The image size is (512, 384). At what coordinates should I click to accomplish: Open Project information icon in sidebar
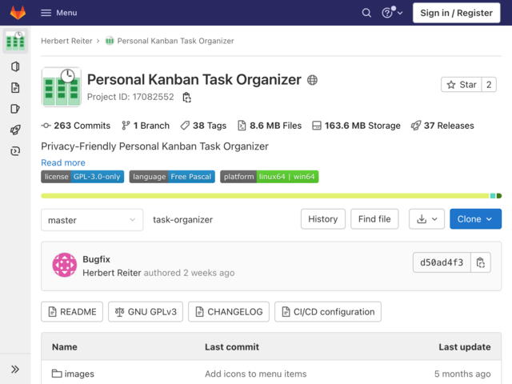pos(15,66)
